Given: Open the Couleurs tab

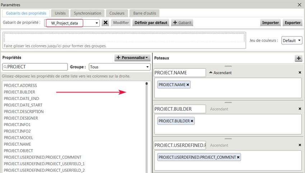Looking at the screenshot, I should point(117,13).
